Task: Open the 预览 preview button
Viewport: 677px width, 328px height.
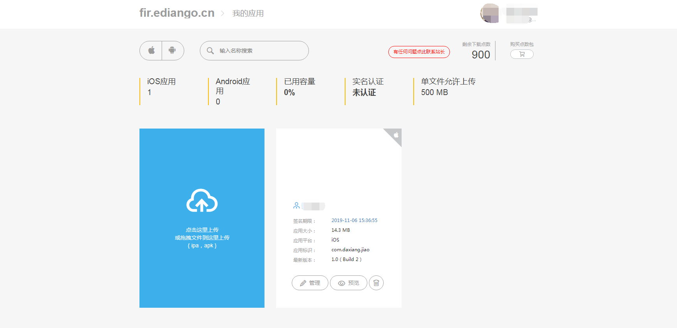Action: point(349,283)
